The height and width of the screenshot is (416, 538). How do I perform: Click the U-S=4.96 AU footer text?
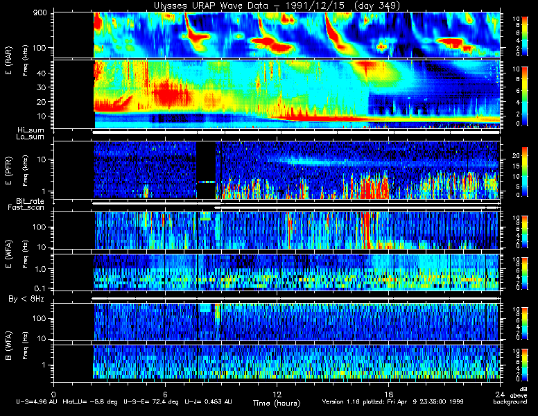pos(37,401)
